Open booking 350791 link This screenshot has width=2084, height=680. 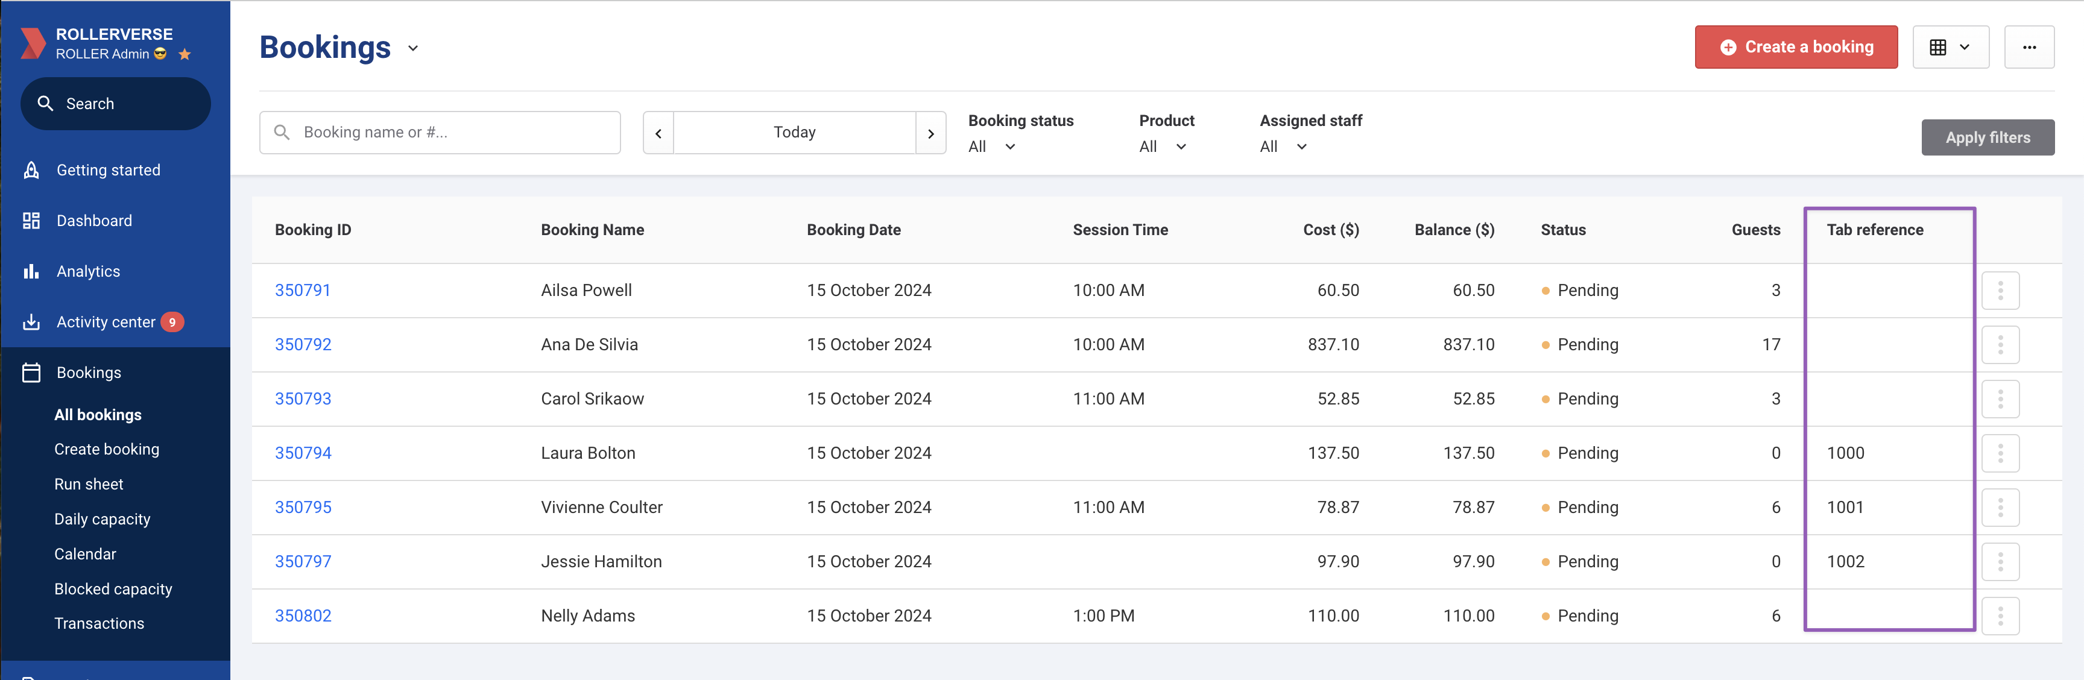click(303, 291)
